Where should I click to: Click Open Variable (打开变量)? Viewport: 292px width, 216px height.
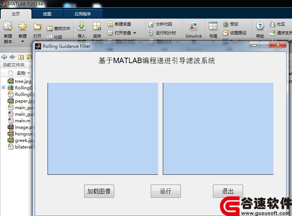pos(119,33)
